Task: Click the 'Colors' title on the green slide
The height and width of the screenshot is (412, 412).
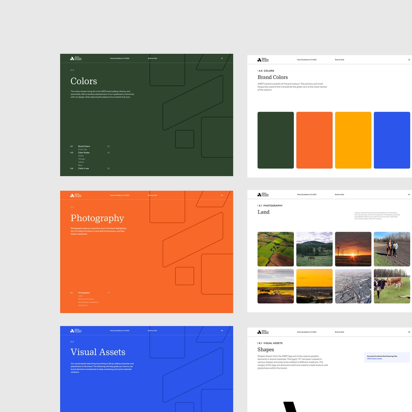Action: (84, 81)
